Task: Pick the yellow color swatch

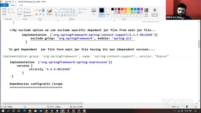Action: tap(129, 9)
